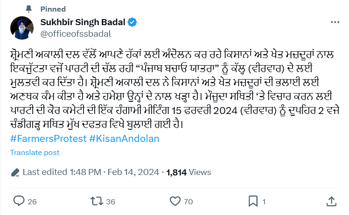Open the three-dot more options menu
Image resolution: width=349 pixels, height=215 pixels.
(335, 22)
